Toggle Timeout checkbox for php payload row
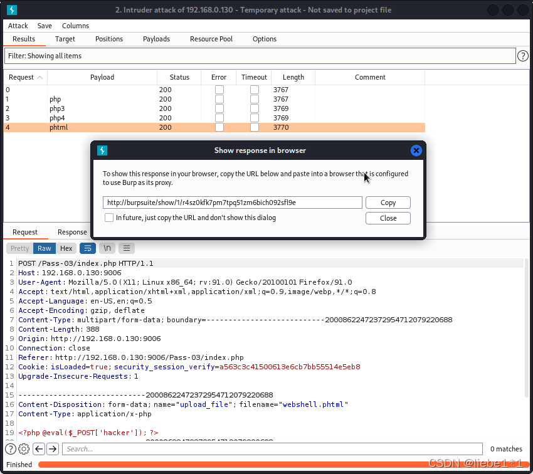533x474 pixels. click(254, 99)
